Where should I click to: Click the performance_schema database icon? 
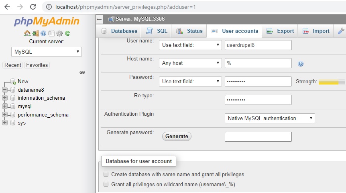[13, 115]
